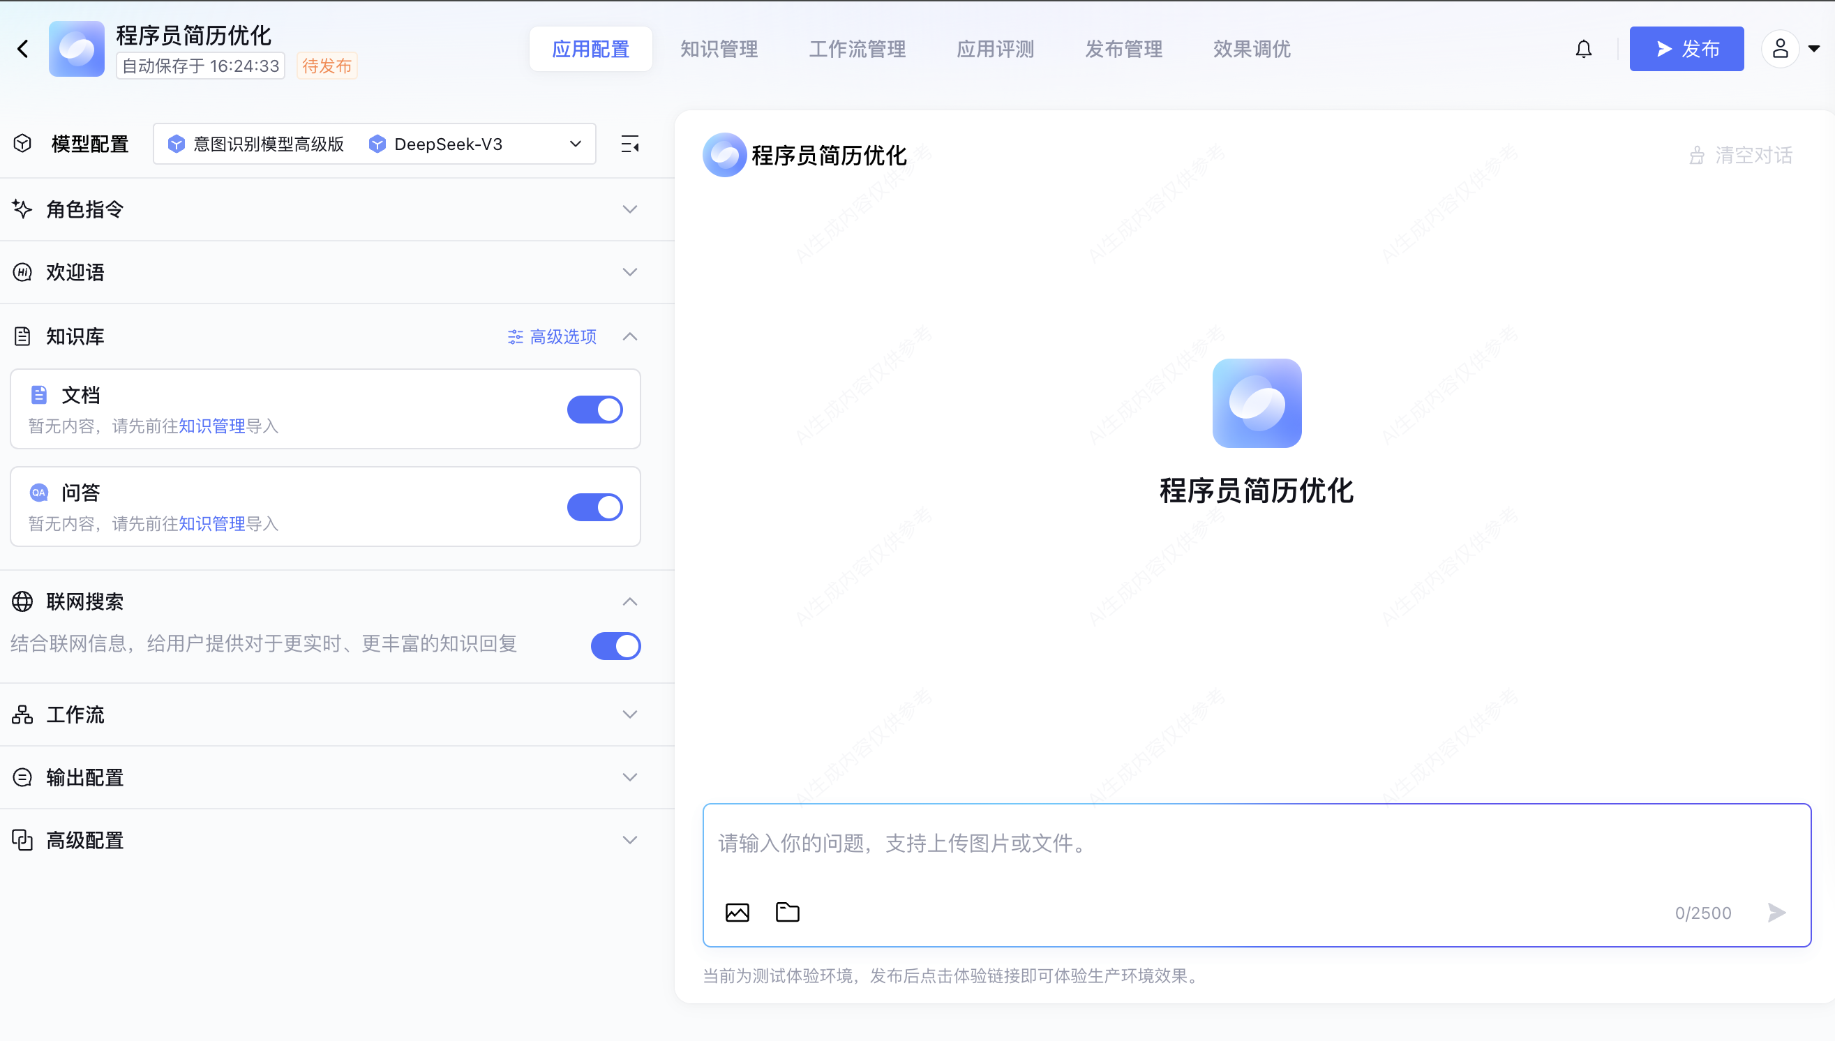Click the image upload icon

tap(737, 913)
